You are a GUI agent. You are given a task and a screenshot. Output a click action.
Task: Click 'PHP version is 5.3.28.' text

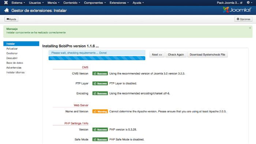(123, 129)
